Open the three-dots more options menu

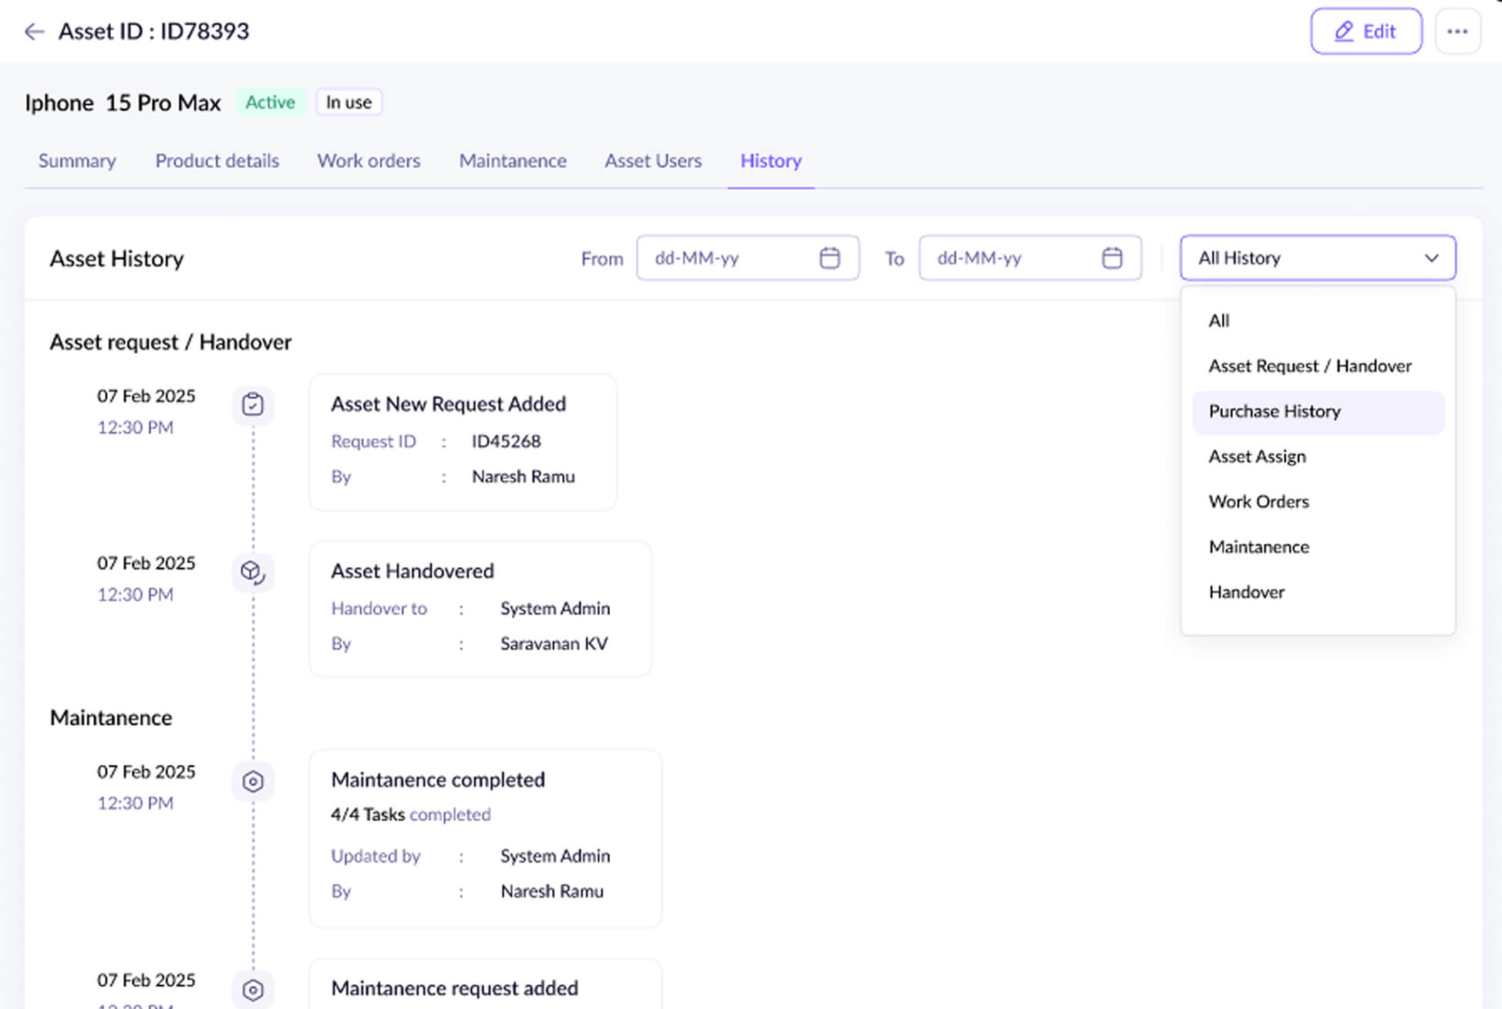tap(1457, 32)
